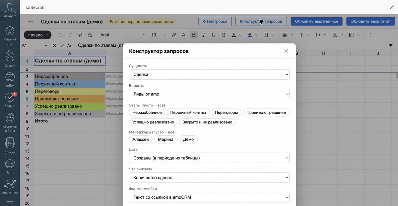Open Списки in the sidebar
The width and height of the screenshot is (398, 206).
[x=10, y=146]
